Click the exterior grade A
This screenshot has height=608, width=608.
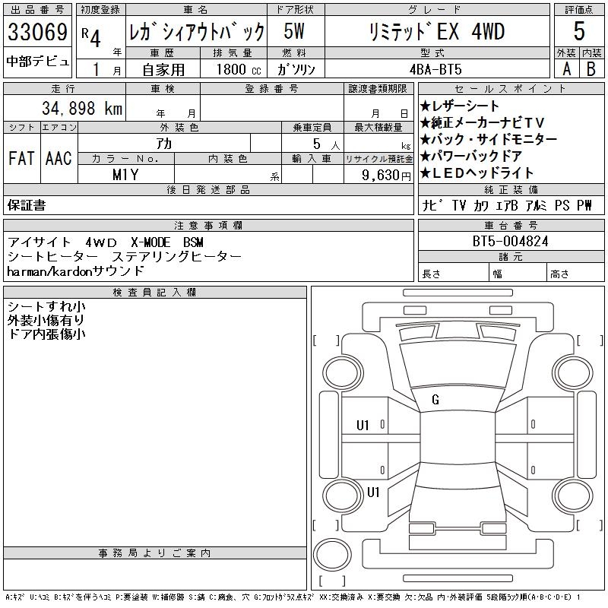567,69
